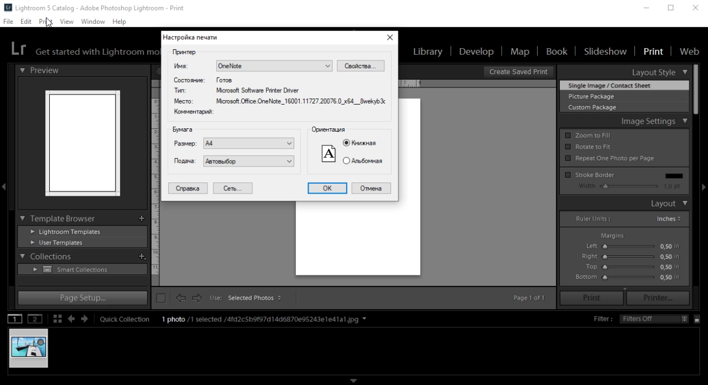Collapse the Preview panel

point(23,70)
